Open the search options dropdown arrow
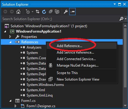Image resolution: width=128 pixels, height=109 pixels. pos(126,19)
